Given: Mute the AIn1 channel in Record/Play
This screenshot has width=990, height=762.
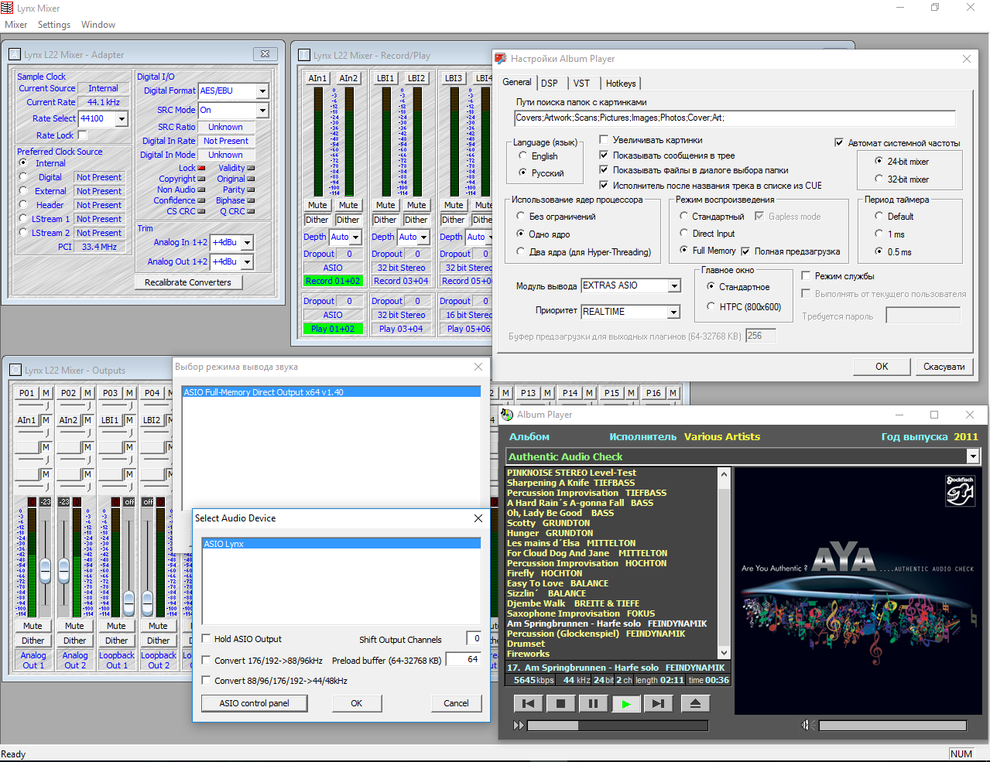Looking at the screenshot, I should [x=317, y=205].
